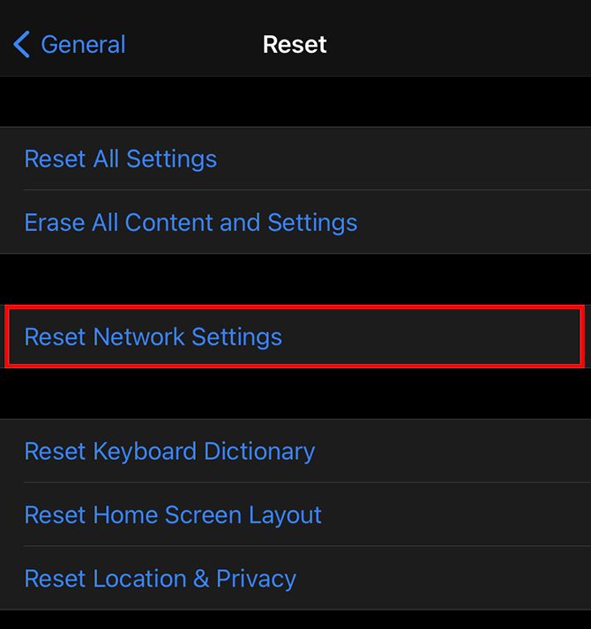Screen dimensions: 591x629
Task: Choose Reset All Settings
Action: tap(121, 159)
